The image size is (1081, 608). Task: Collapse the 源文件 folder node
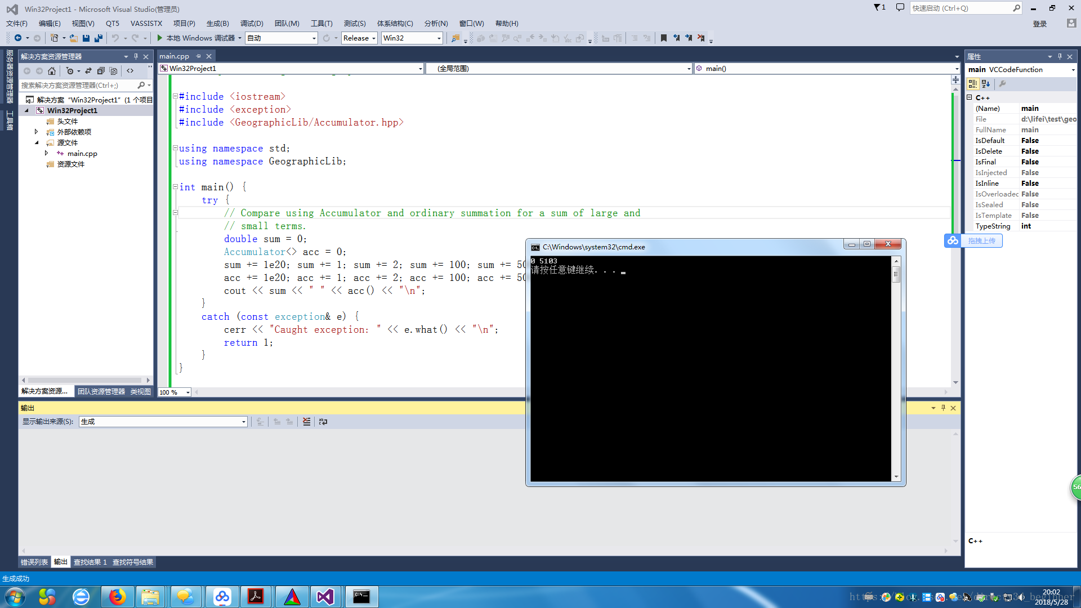(x=37, y=142)
